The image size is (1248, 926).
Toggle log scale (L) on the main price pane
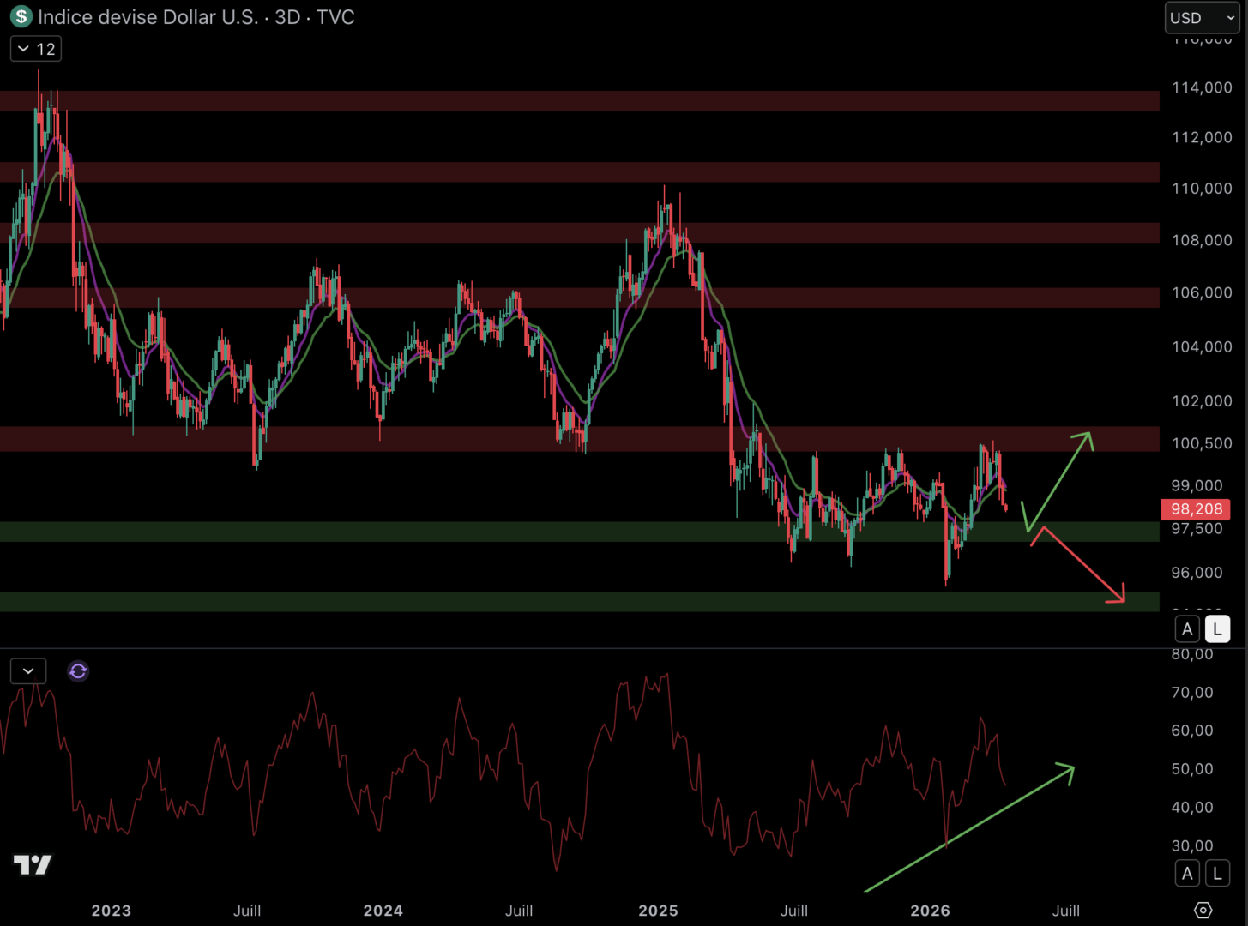[1217, 629]
